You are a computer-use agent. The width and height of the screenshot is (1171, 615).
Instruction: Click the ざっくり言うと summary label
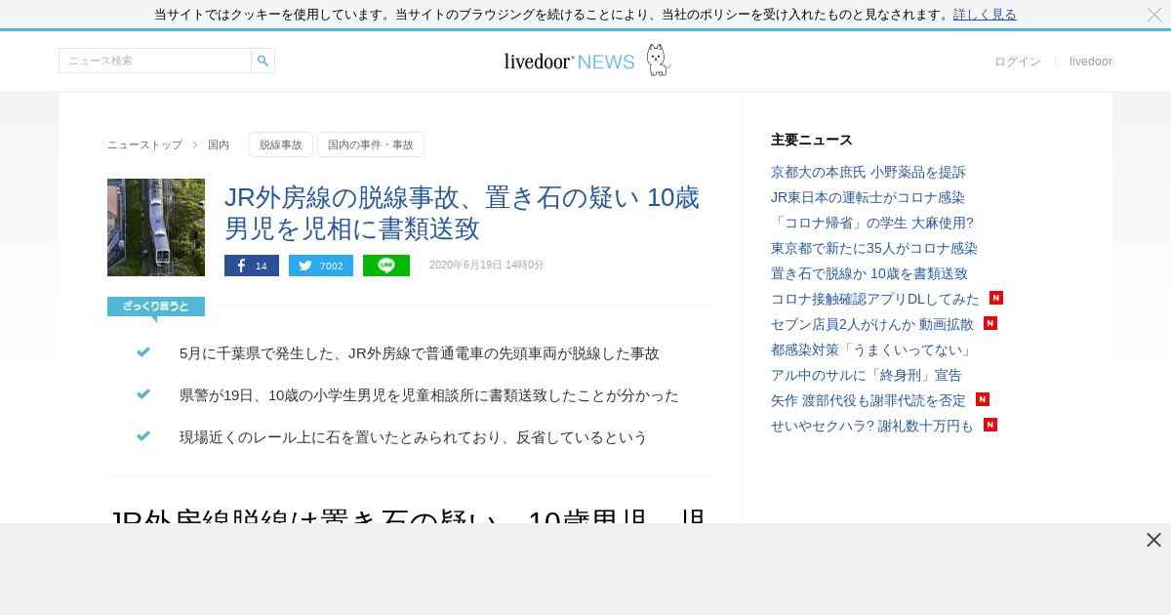click(x=156, y=307)
